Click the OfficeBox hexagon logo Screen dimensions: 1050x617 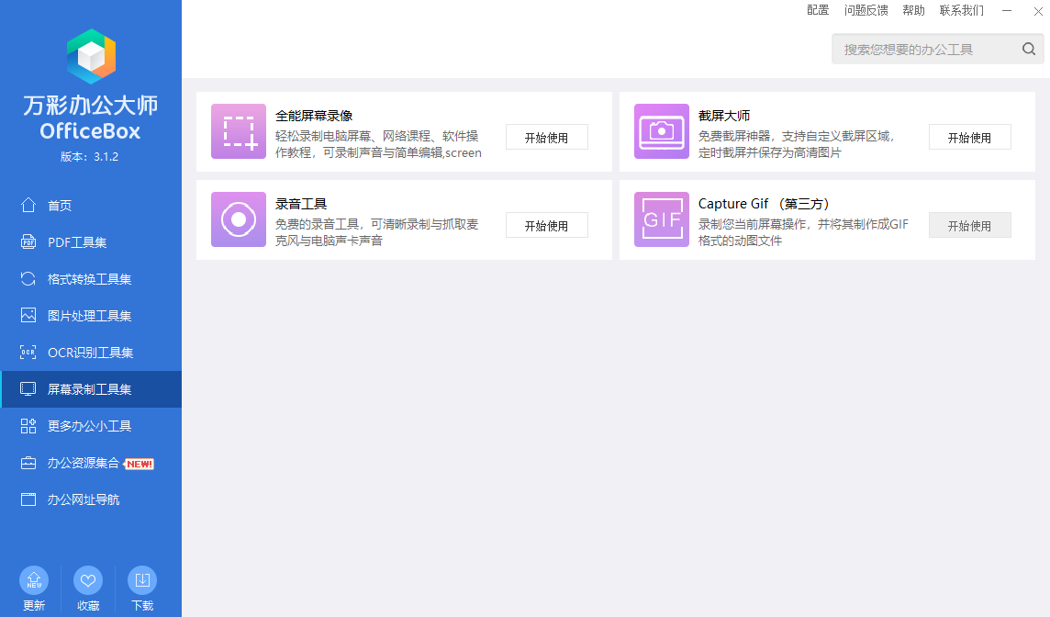pos(91,57)
